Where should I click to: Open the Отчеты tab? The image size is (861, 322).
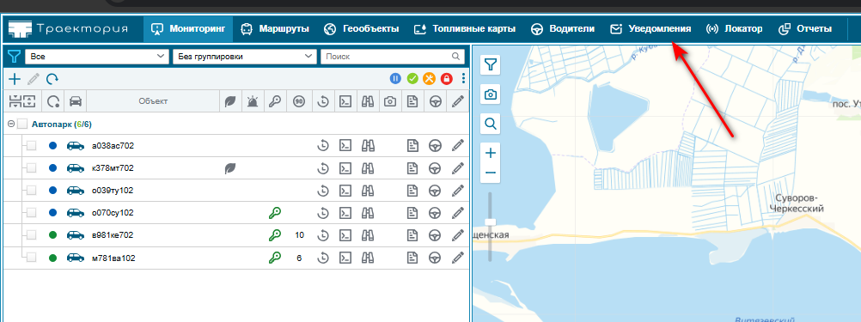click(x=805, y=29)
